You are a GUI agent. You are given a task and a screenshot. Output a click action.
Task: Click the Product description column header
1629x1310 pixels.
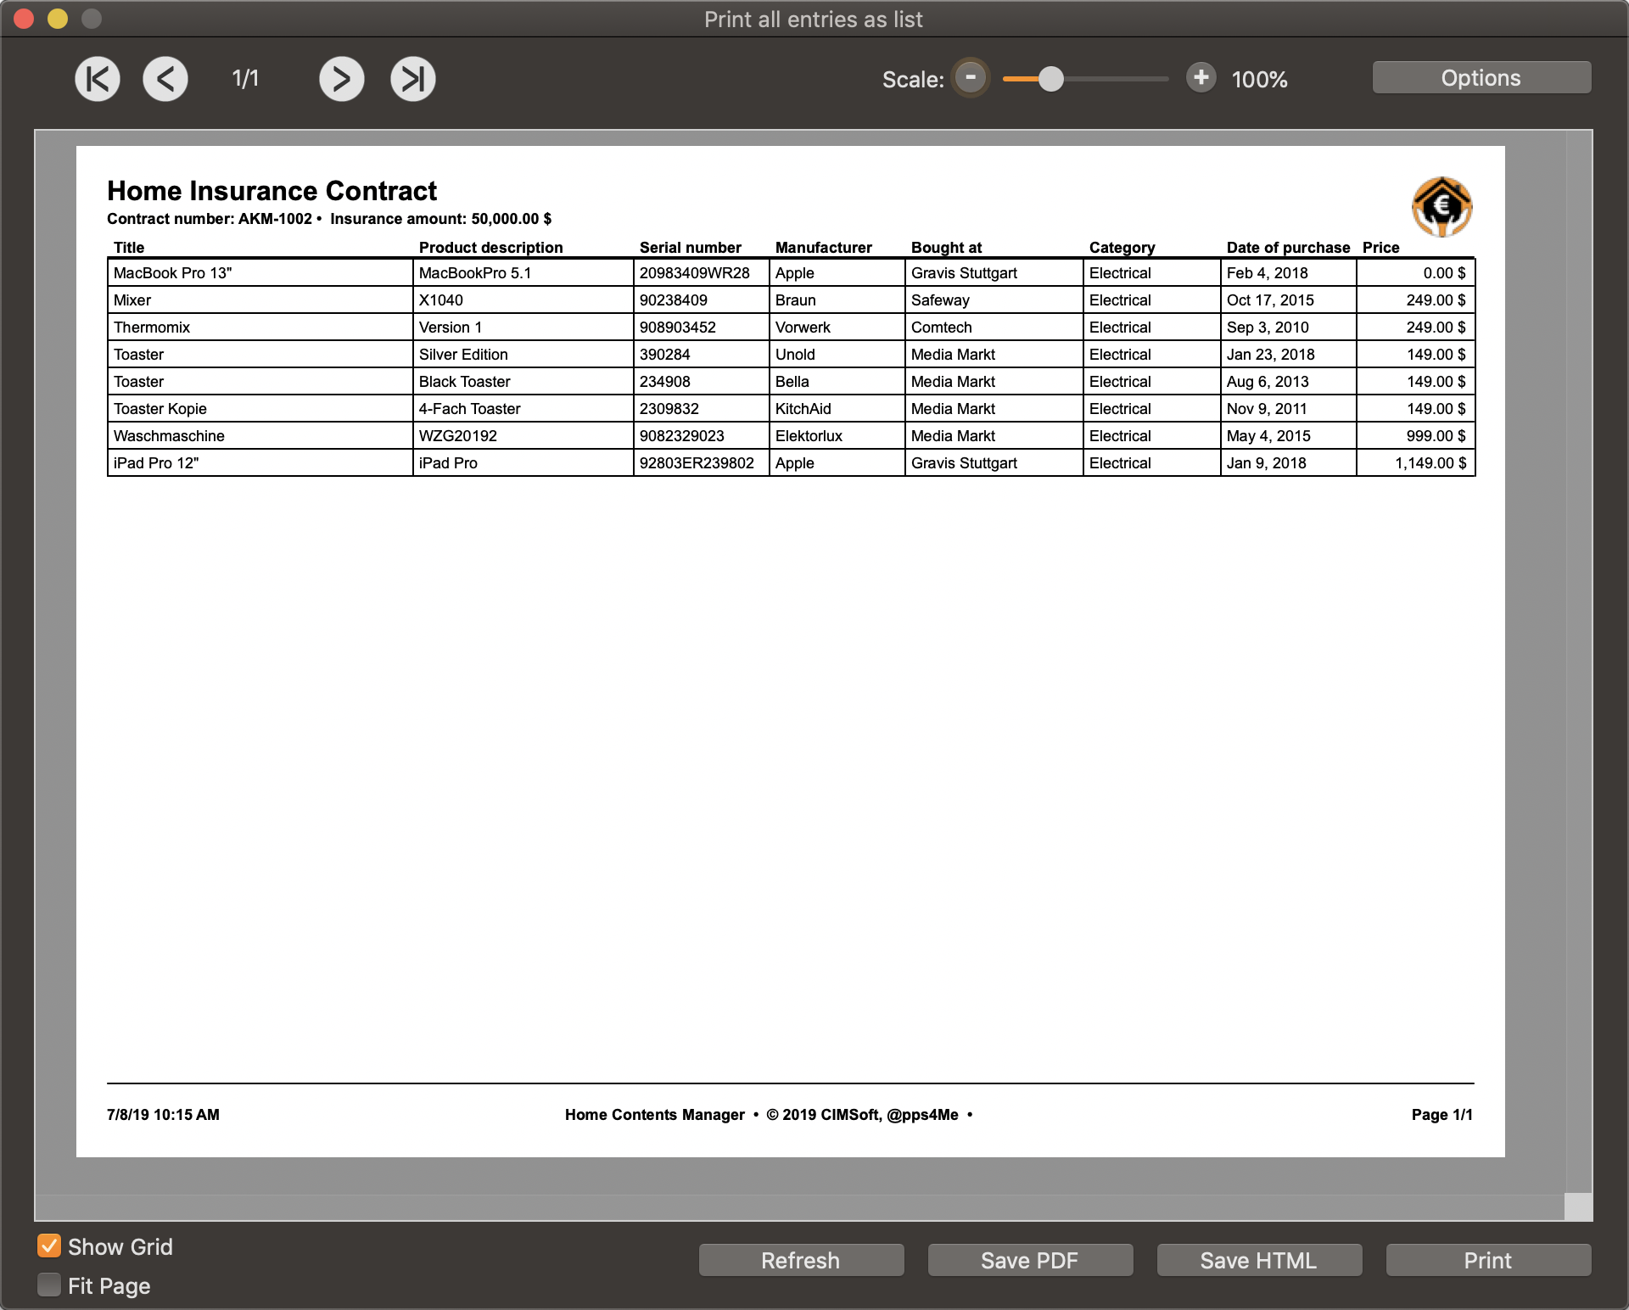tap(490, 248)
